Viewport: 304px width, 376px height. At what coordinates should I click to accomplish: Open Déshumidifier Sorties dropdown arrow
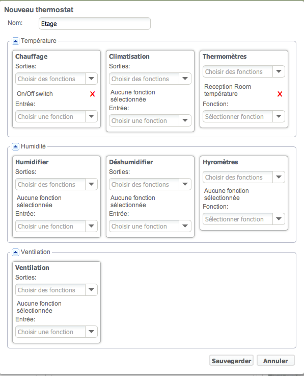(185, 184)
